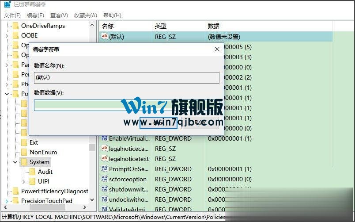Collapse the Po... folder tree node
The height and width of the screenshot is (222, 355).
click(7, 94)
